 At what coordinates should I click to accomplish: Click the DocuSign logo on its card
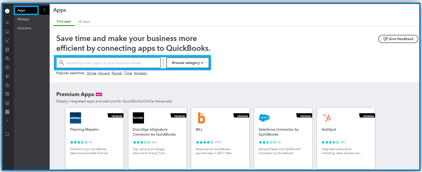click(x=139, y=118)
